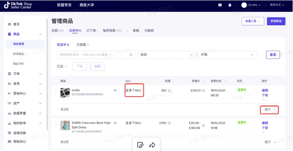This screenshot has height=151, width=293.
Task: Open 商家大学 in top navigation
Action: (87, 5)
